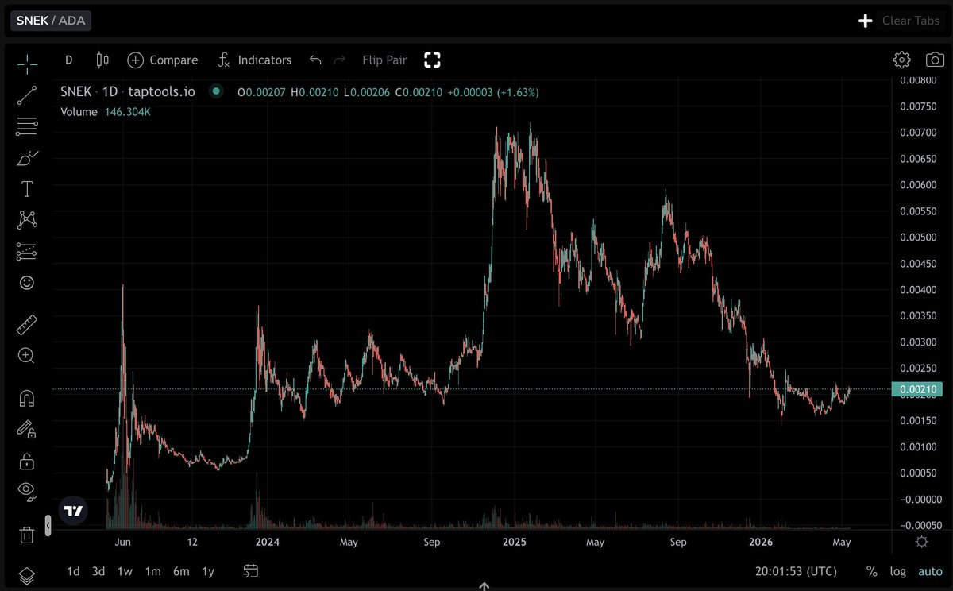Open the object tree layers panel
This screenshot has height=591, width=953.
click(x=27, y=576)
